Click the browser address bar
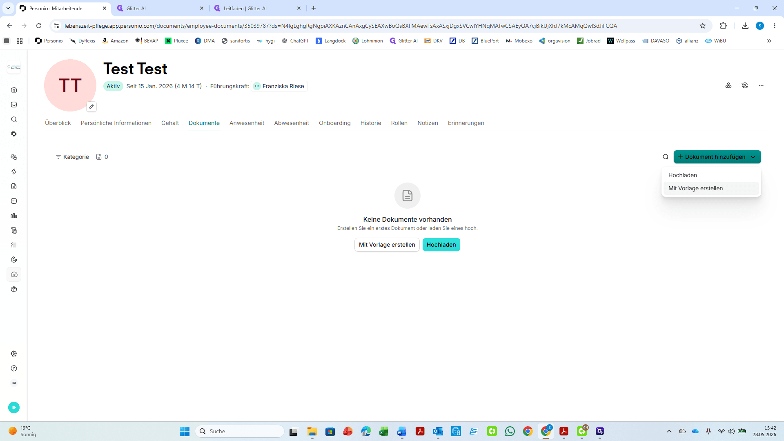This screenshot has height=441, width=784. [x=380, y=26]
